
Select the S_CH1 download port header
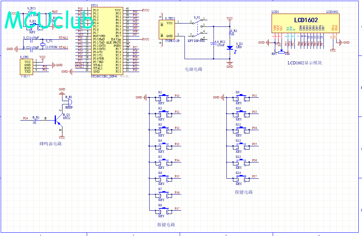[28, 67]
